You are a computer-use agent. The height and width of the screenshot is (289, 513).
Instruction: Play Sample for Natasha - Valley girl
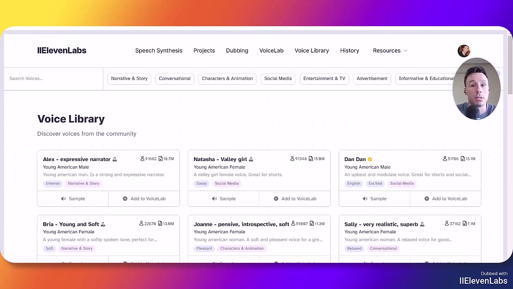pyautogui.click(x=223, y=199)
